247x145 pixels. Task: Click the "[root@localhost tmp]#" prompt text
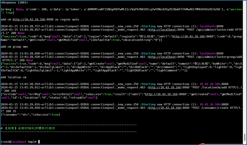[x=18, y=142]
